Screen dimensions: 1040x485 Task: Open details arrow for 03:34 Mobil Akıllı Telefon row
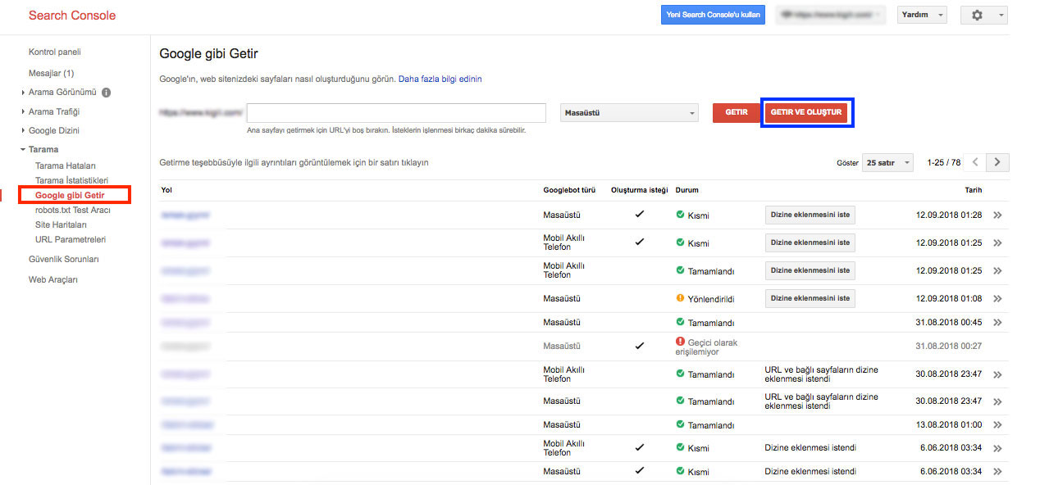[x=997, y=448]
